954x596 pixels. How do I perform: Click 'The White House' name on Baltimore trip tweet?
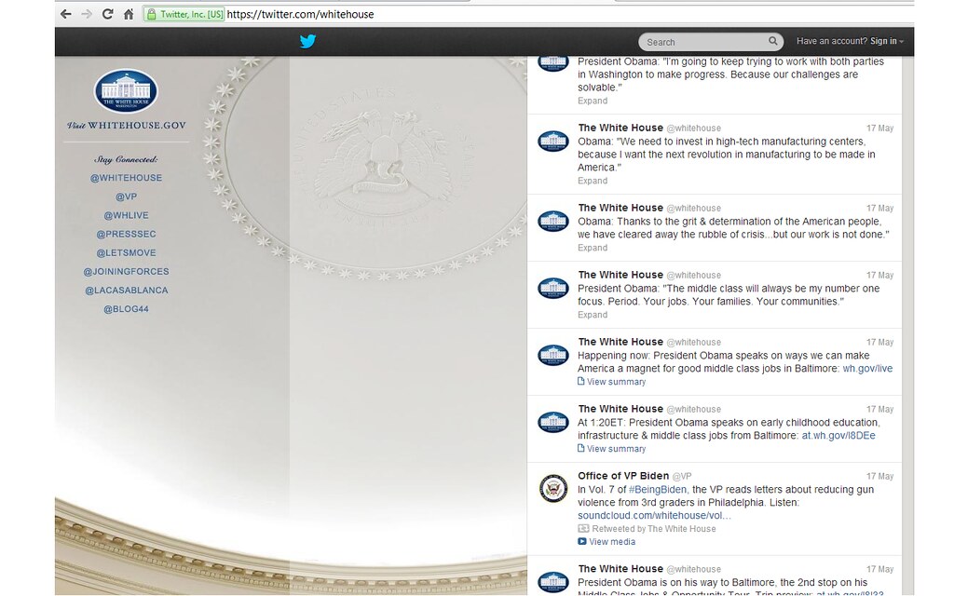click(620, 569)
